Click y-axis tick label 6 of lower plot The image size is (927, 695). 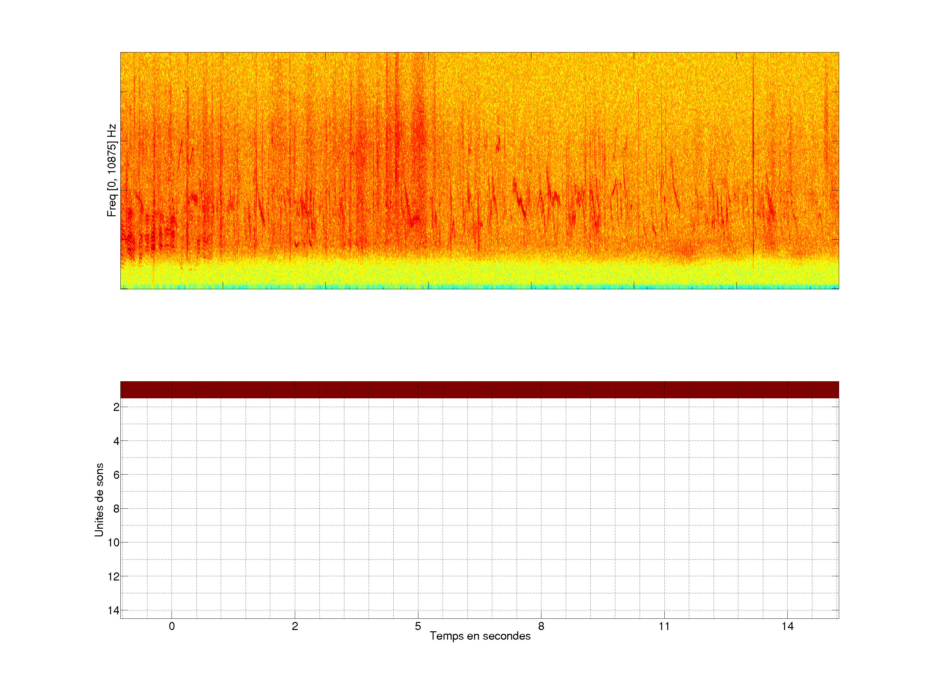pos(116,475)
